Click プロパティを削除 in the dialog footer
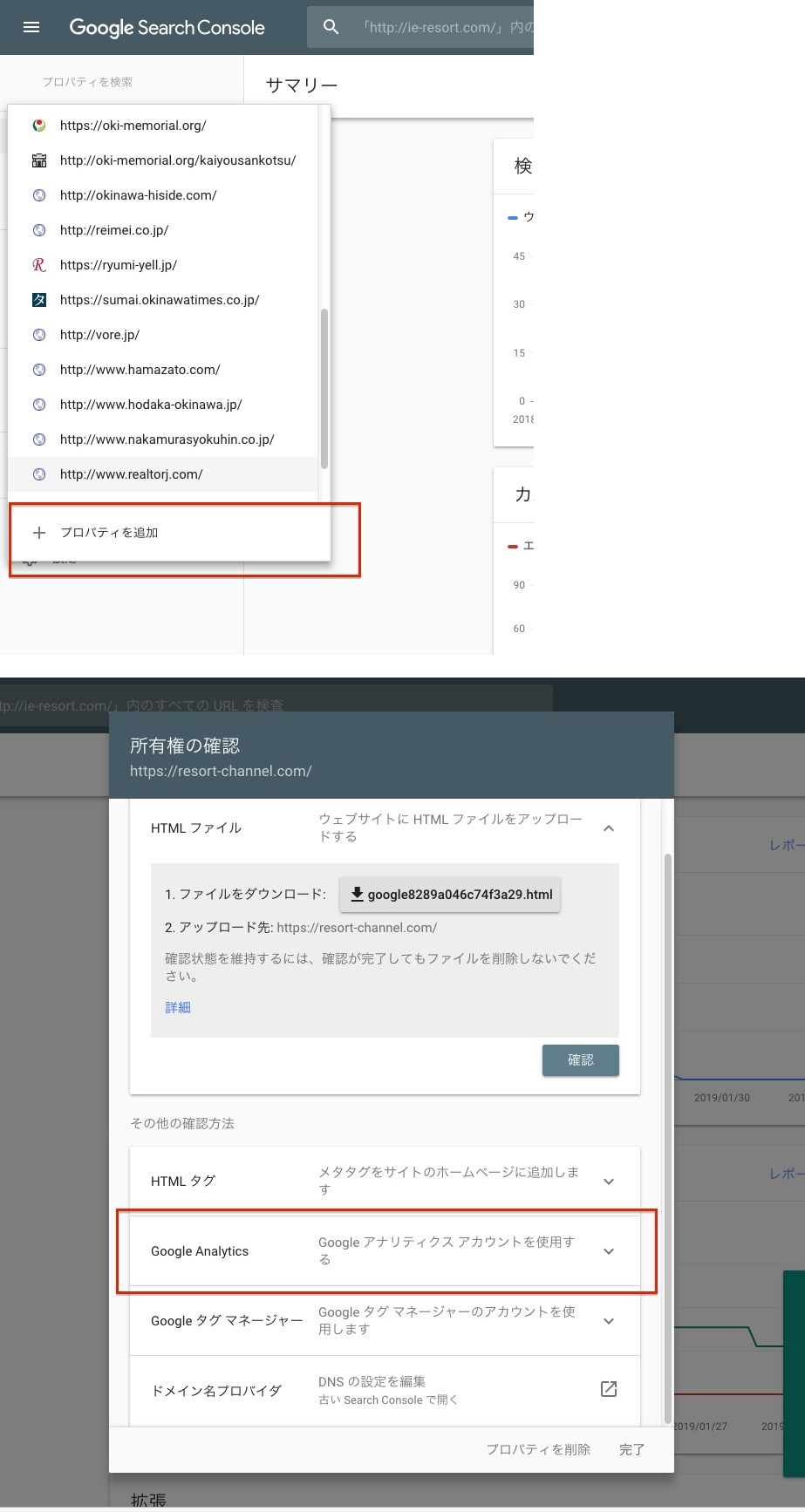The height and width of the screenshot is (1512, 805). (x=538, y=1449)
